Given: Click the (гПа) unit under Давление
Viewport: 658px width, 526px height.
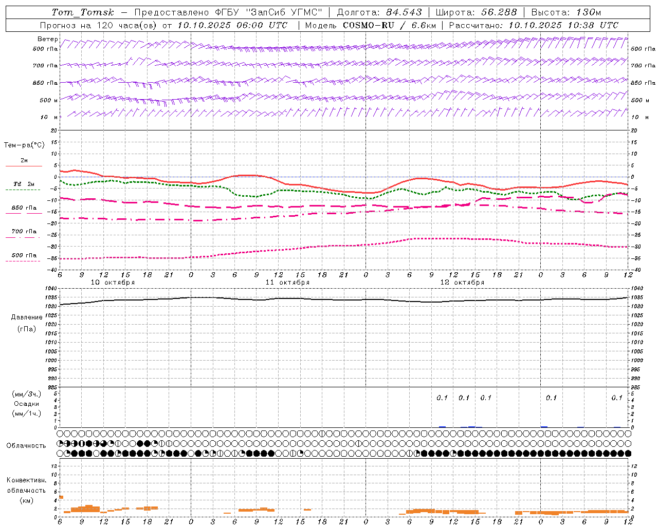Looking at the screenshot, I should point(27,329).
